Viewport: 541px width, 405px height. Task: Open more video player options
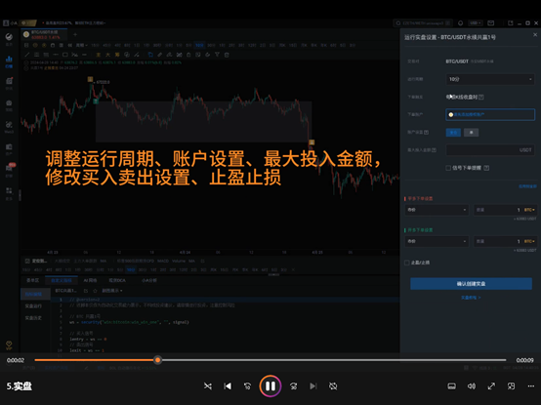tap(531, 386)
